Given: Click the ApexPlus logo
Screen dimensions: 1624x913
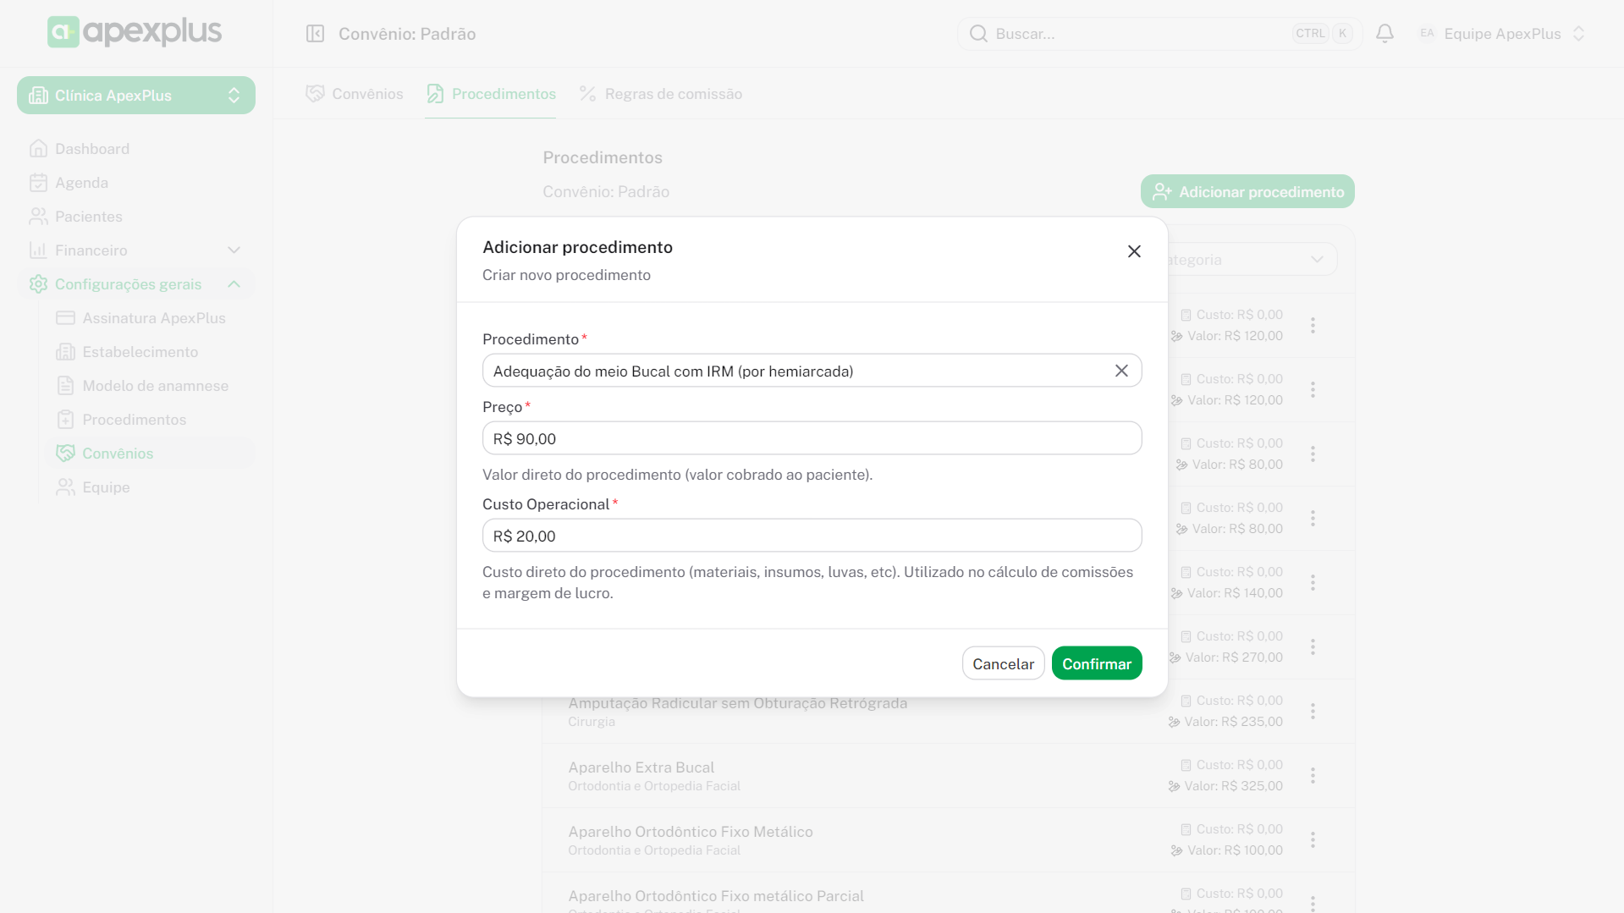Looking at the screenshot, I should pyautogui.click(x=135, y=32).
